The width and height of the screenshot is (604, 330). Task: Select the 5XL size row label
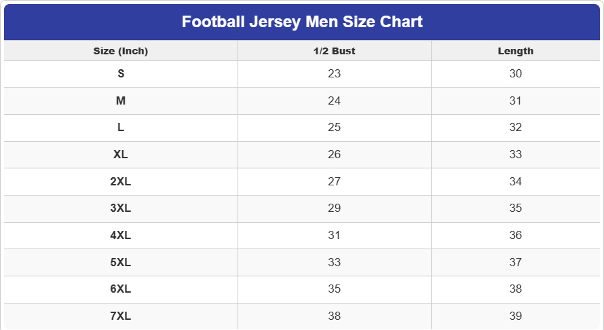pos(121,262)
